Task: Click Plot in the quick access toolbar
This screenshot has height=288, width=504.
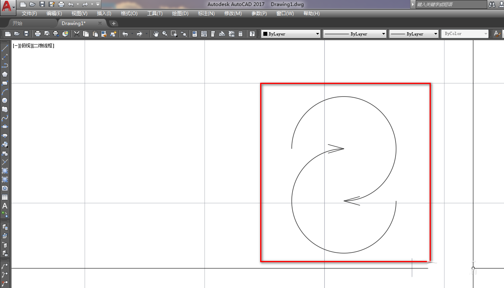Action: 61,4
